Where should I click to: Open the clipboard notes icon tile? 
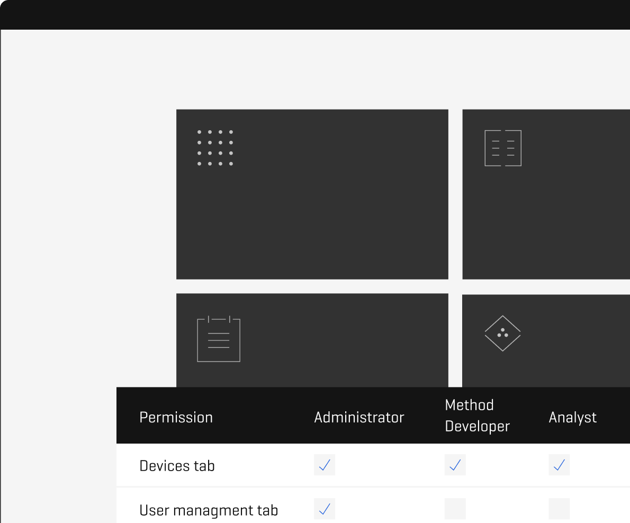coord(219,339)
